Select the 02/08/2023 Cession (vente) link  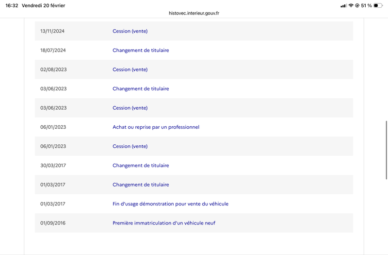click(x=130, y=69)
